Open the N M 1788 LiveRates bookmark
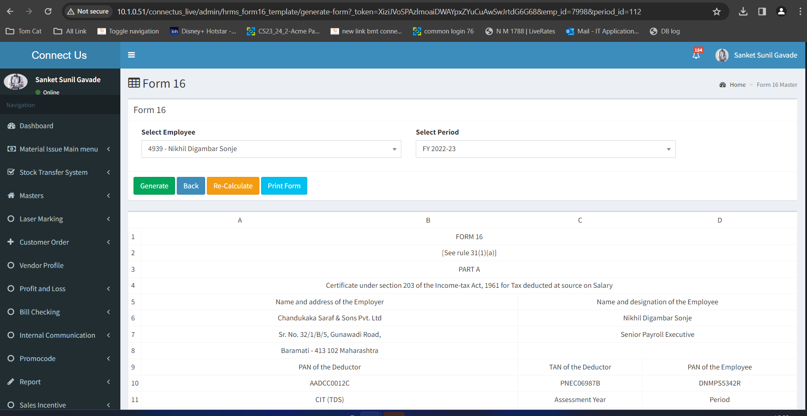This screenshot has height=416, width=807. (520, 31)
